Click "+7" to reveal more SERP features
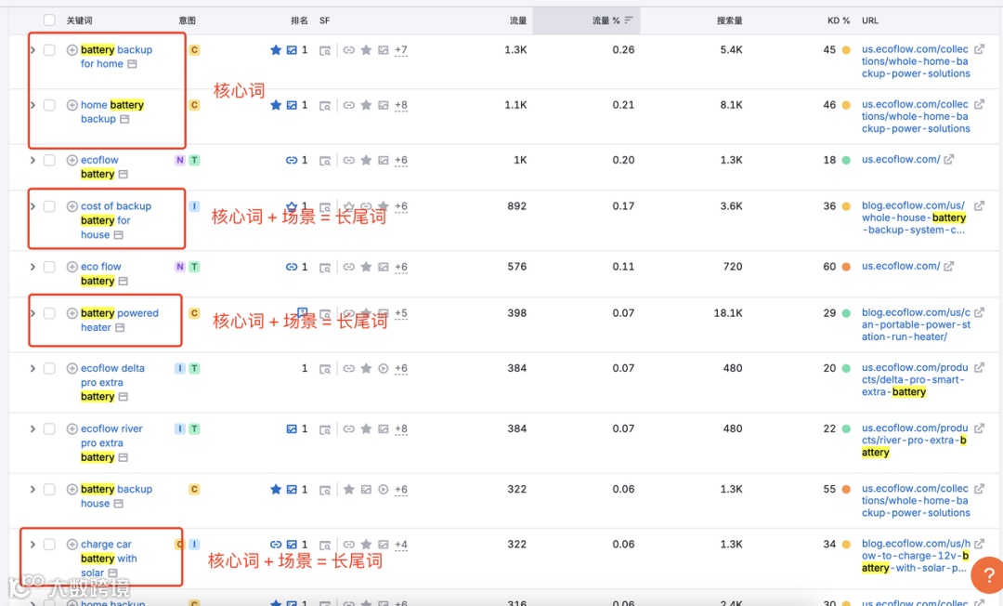The height and width of the screenshot is (606, 1003). [x=401, y=49]
